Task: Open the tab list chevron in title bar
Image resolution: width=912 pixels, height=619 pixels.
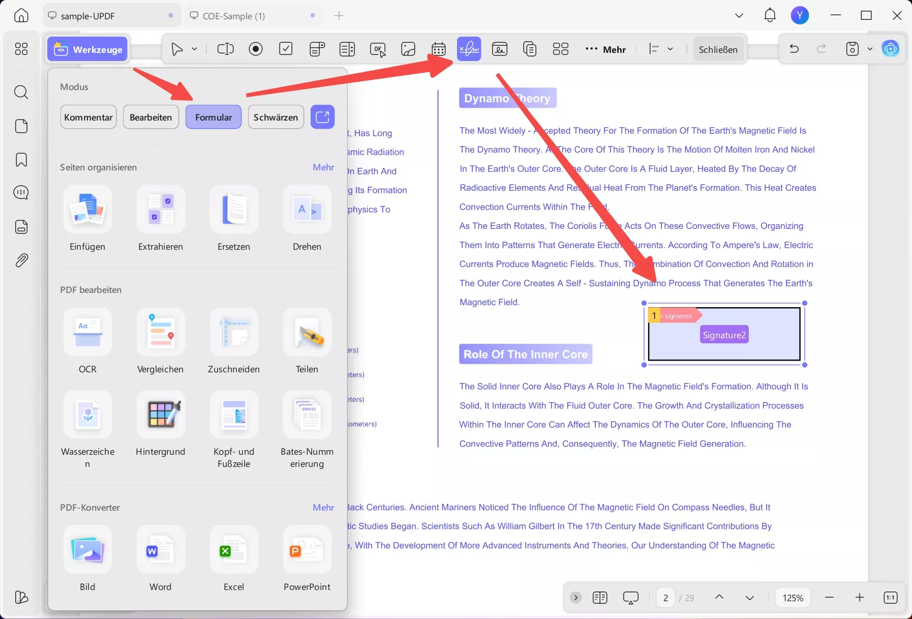Action: (x=739, y=16)
